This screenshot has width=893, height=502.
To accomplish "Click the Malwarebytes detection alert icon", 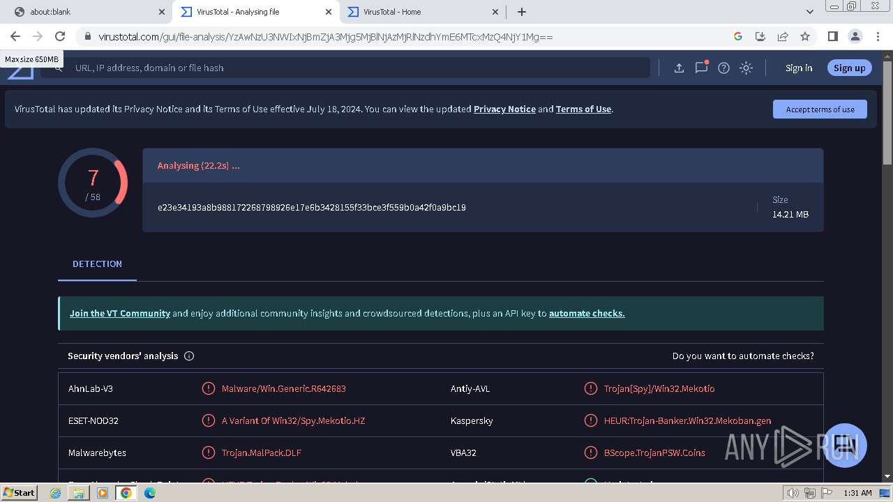I will 208,452.
